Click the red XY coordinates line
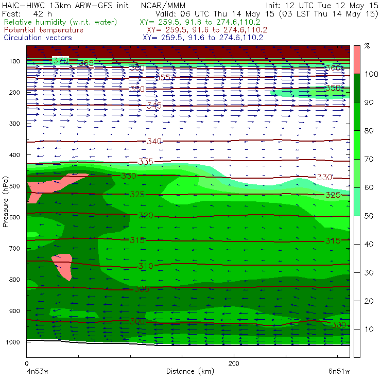This screenshot has height=381, width=381. [x=207, y=30]
